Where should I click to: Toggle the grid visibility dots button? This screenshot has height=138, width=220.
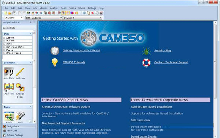[x=68, y=13]
